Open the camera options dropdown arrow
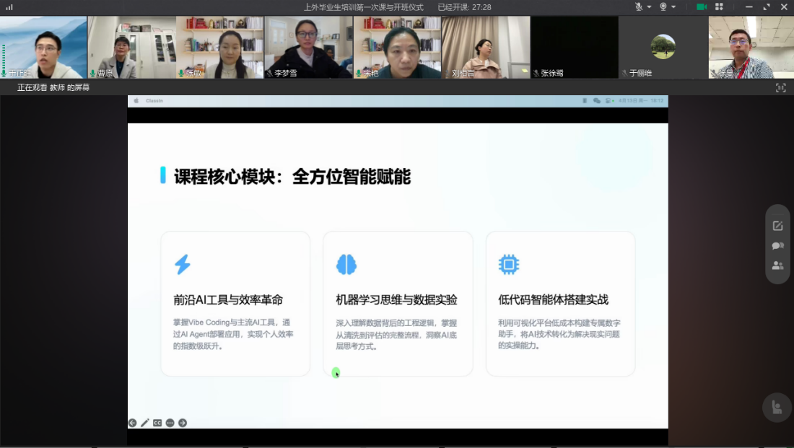794x448 pixels. coord(673,7)
